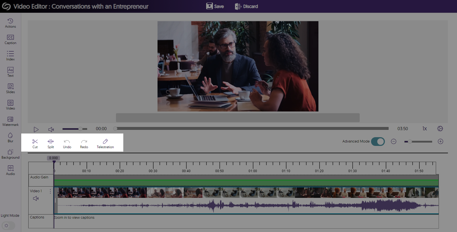Click the app logo in header
Image resolution: width=457 pixels, height=232 pixels.
(6, 6)
